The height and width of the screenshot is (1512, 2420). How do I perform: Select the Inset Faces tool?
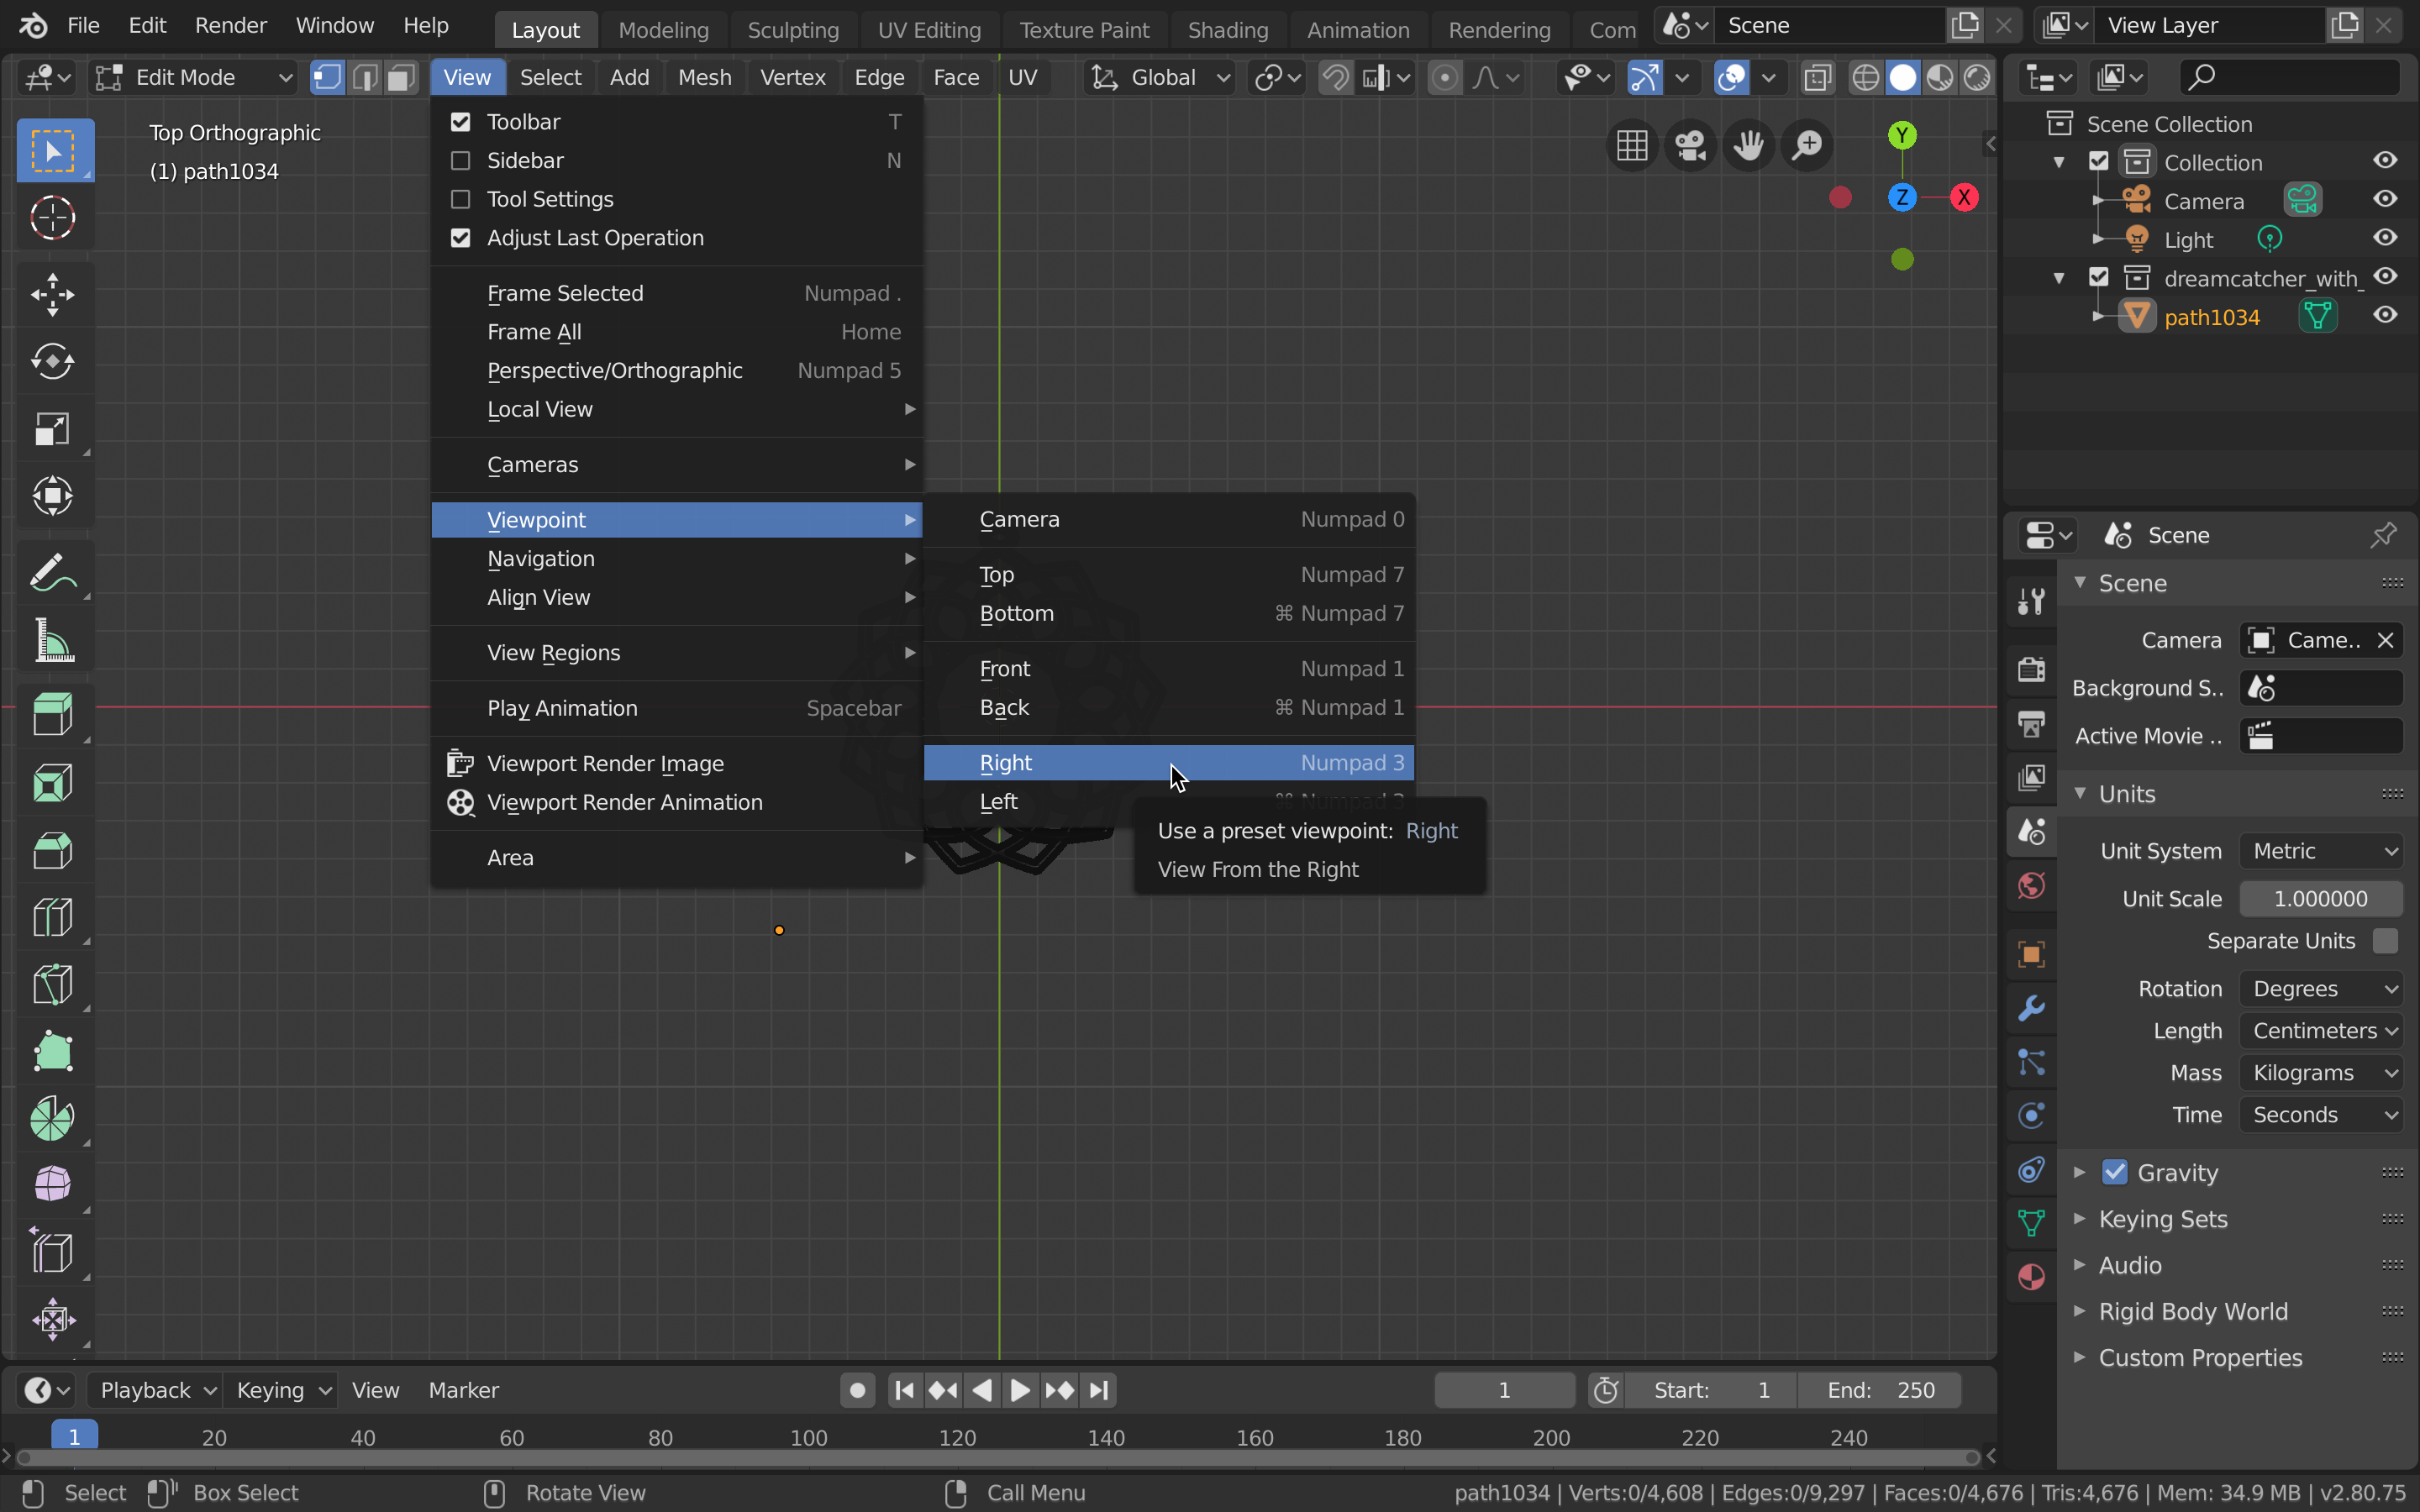[x=54, y=783]
